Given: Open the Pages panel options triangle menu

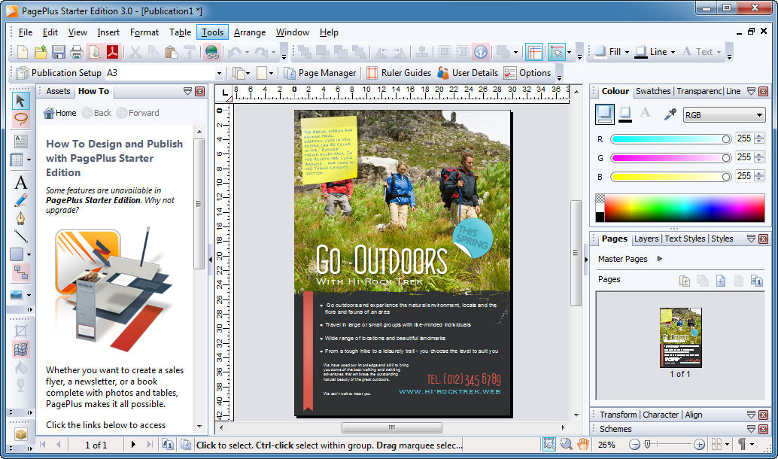Looking at the screenshot, I should 751,239.
